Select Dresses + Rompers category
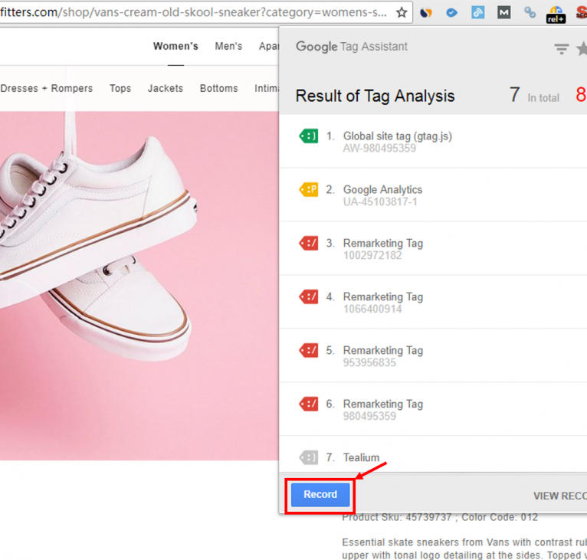587x560 pixels. (47, 88)
